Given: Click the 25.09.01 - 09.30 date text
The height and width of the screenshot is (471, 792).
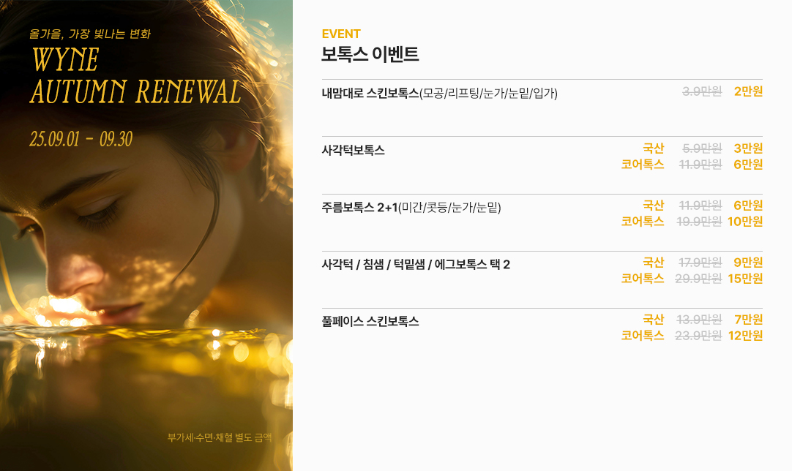Looking at the screenshot, I should pos(81,139).
